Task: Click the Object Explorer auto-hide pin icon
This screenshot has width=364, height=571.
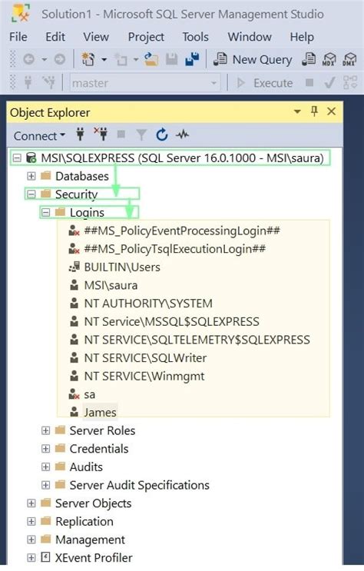Action: tap(315, 111)
